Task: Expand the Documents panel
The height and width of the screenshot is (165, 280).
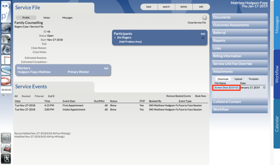Action: pyautogui.click(x=240, y=17)
